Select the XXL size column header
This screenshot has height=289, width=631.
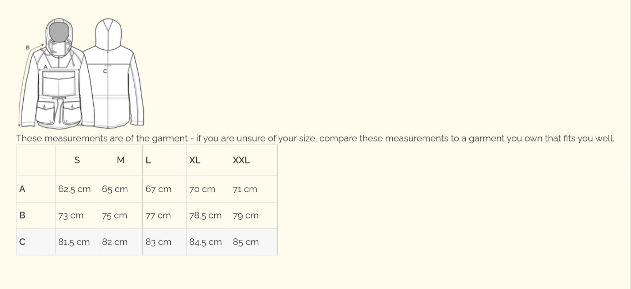(241, 160)
